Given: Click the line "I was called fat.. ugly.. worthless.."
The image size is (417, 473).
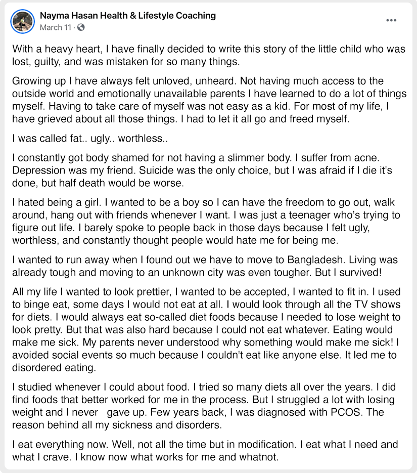Looking at the screenshot, I should click(90, 138).
